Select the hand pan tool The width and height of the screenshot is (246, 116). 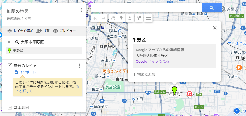113,18
